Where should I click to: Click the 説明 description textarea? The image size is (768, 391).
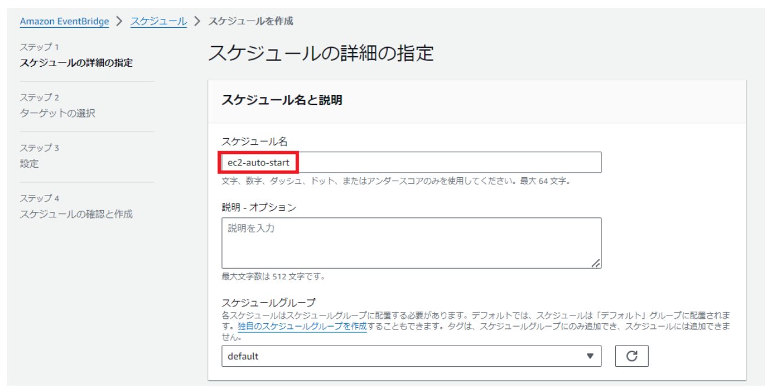point(411,243)
